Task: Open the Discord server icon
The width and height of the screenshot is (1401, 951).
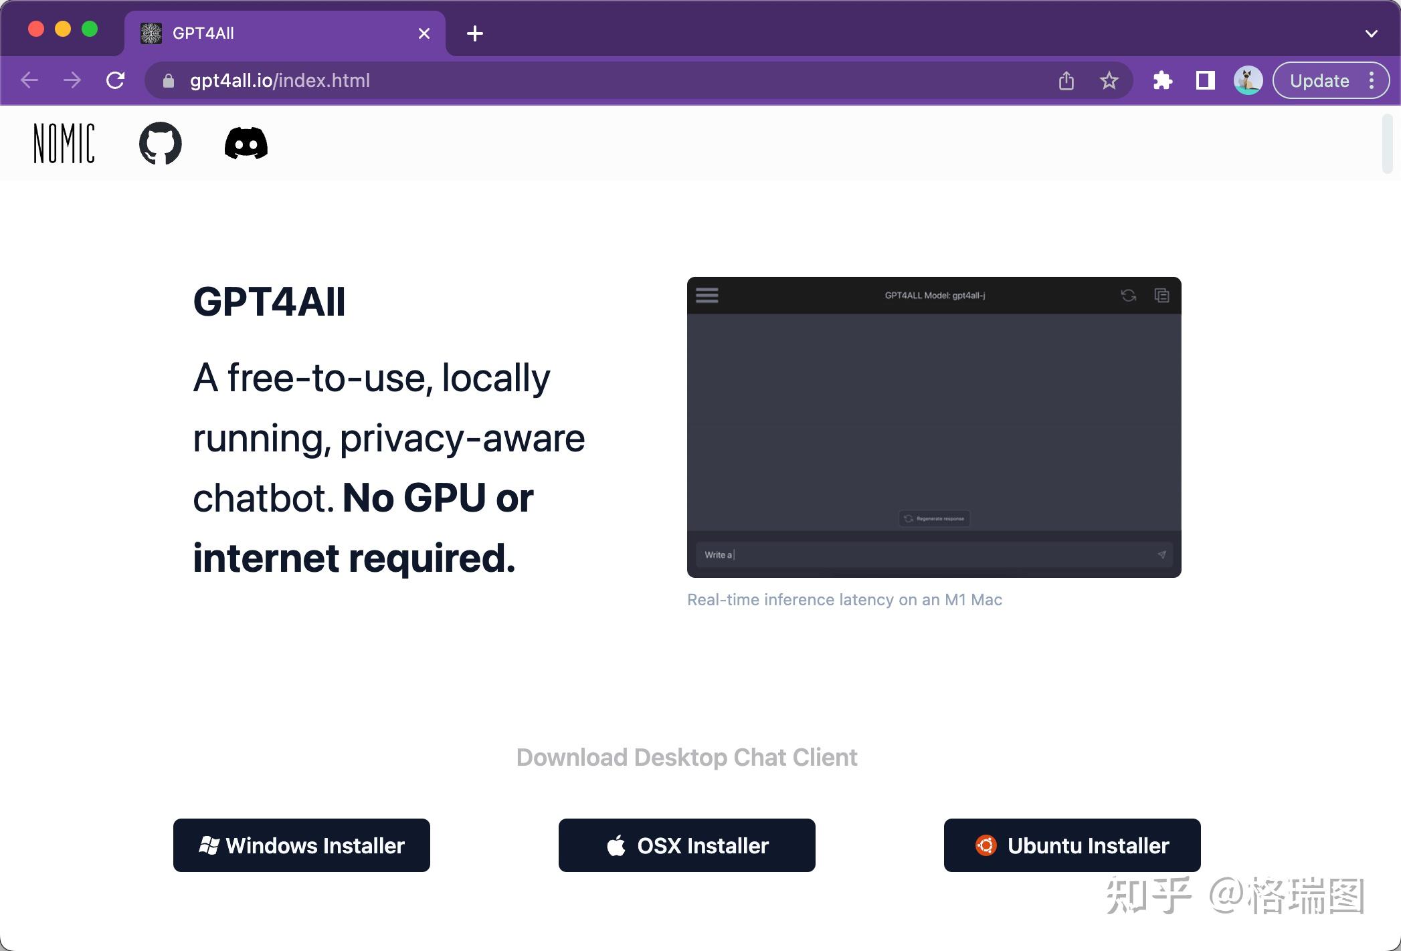Action: tap(246, 143)
